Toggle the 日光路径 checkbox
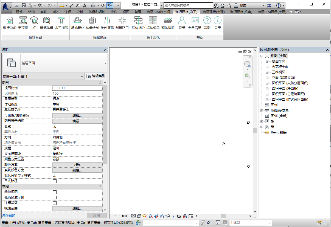The height and width of the screenshot is (227, 331). pos(55,181)
